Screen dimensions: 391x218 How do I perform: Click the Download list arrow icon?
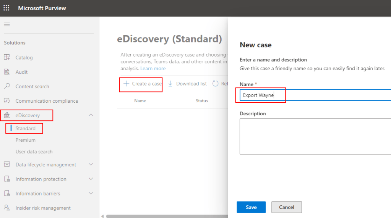(170, 84)
